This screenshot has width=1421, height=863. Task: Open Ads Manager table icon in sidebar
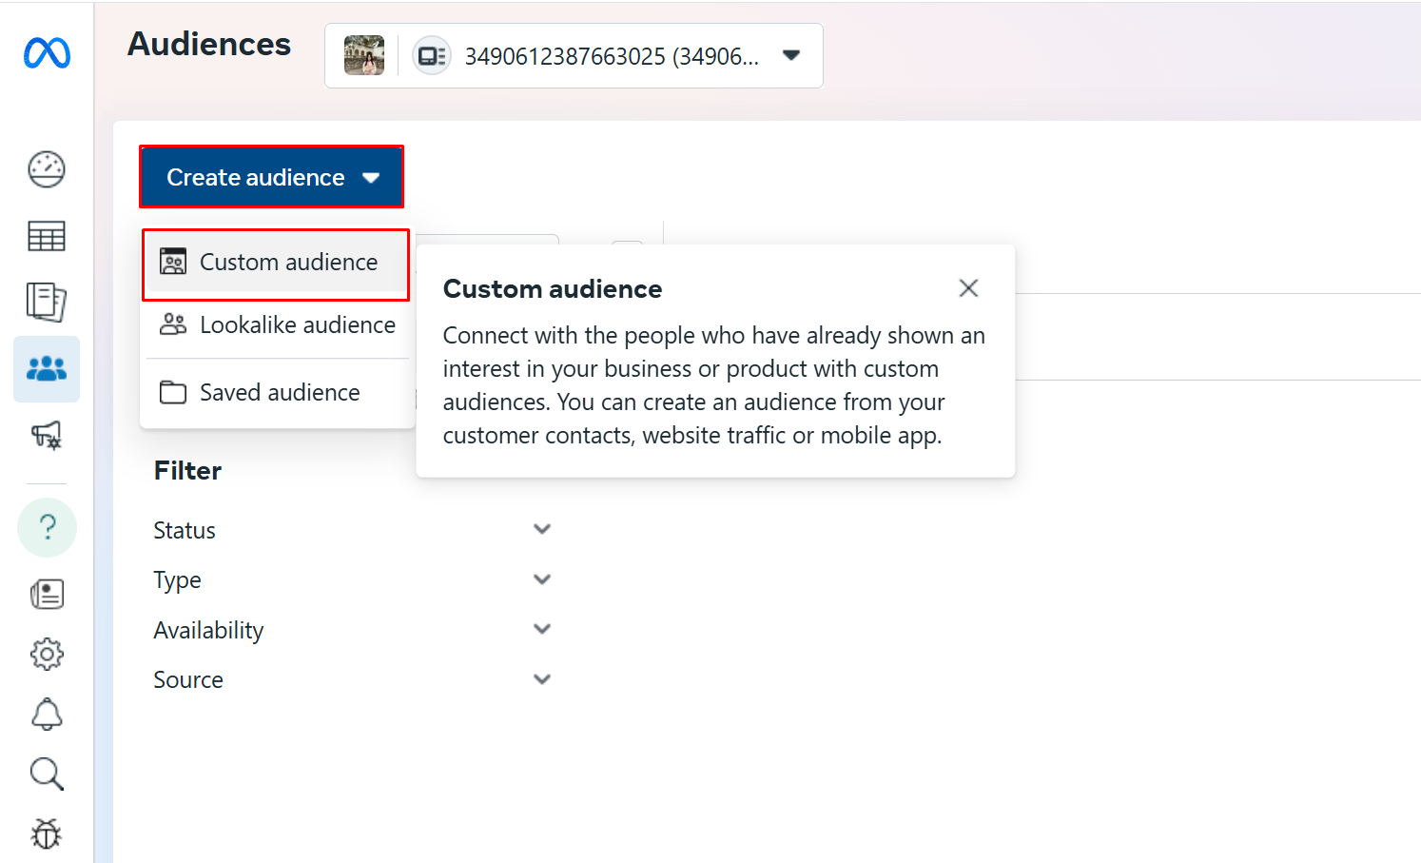(x=47, y=236)
